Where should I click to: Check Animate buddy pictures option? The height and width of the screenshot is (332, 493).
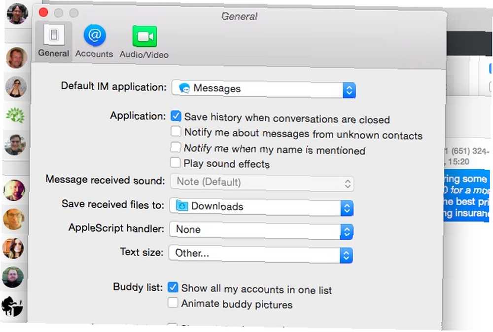coord(173,302)
